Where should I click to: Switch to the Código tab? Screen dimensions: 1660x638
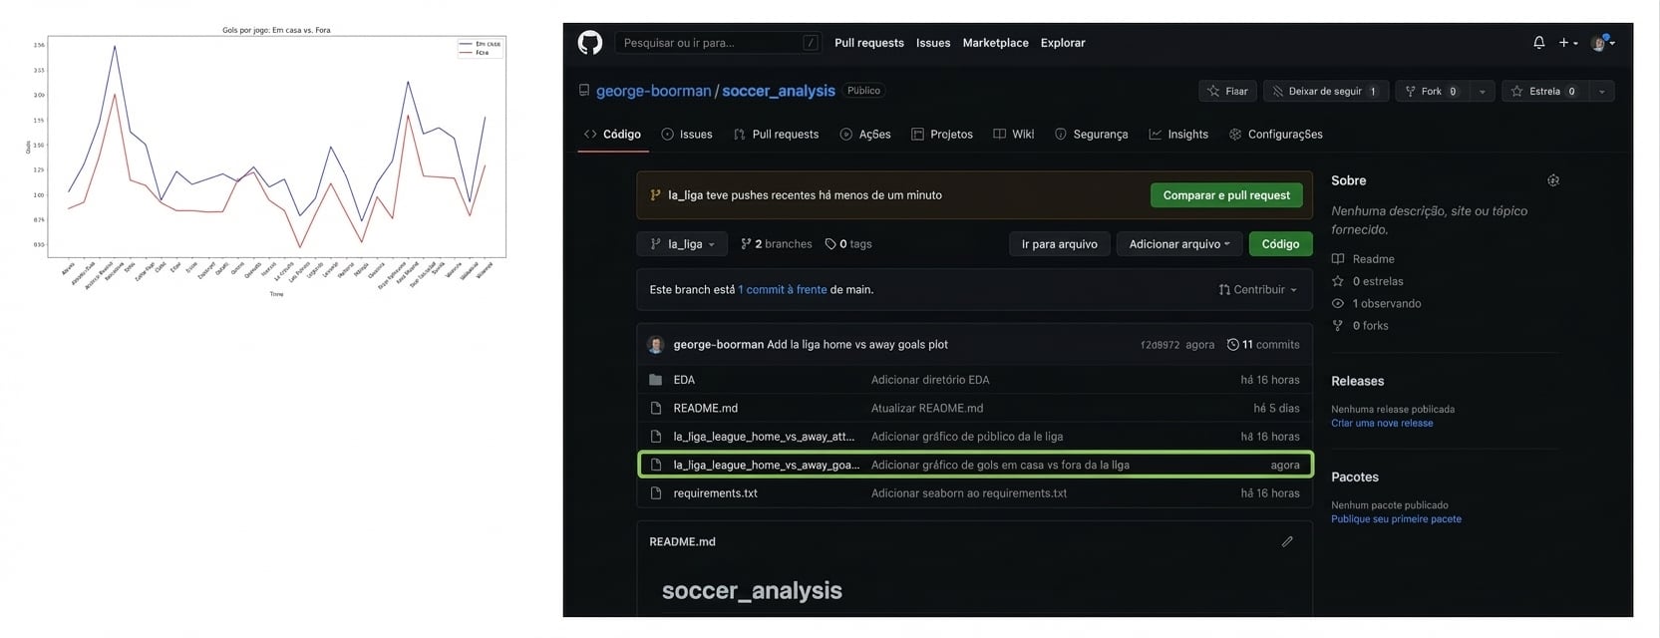click(x=613, y=134)
